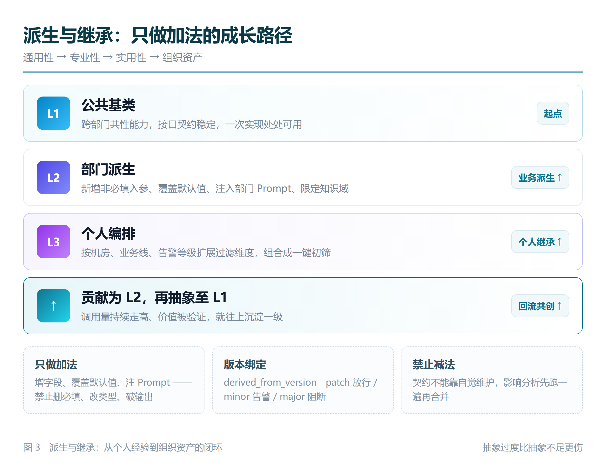Click the 抽象过度比抽象不足更伤 footer note
This screenshot has width=606, height=470.
tap(533, 447)
